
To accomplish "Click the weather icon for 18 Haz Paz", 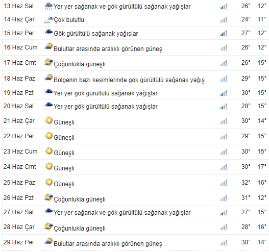I will 48,78.
